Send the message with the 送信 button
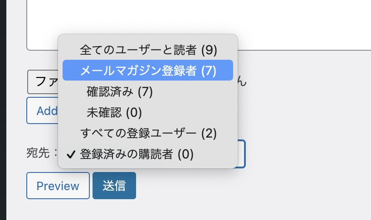The image size is (371, 220). tap(114, 186)
